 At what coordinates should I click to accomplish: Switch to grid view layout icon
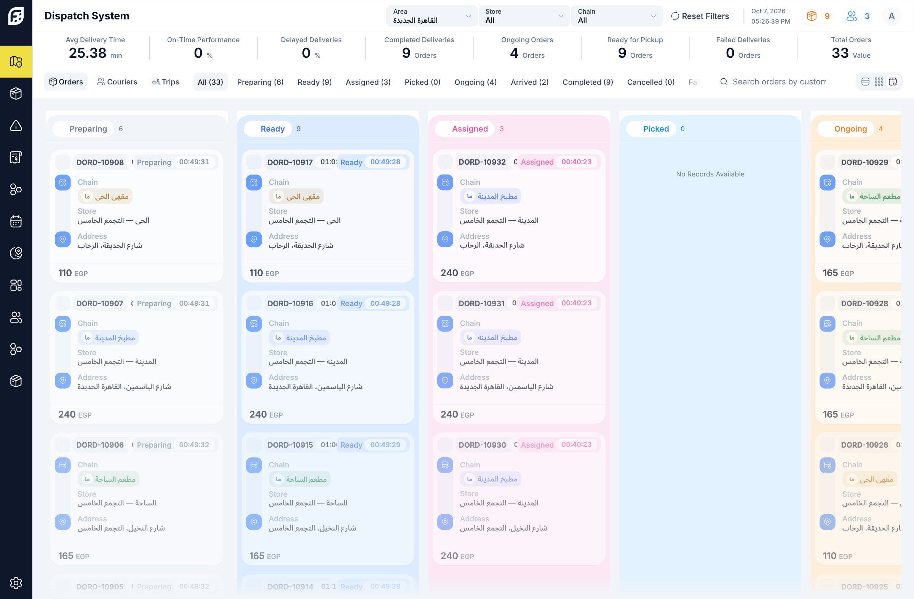[879, 82]
